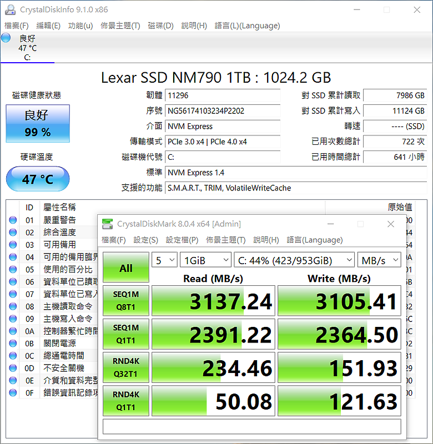Click the 屬性名稱 column header
Viewport: 433px width, 444px height.
point(59,207)
